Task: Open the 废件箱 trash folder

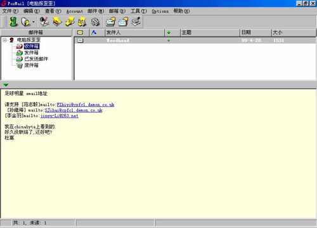Action: [x=31, y=65]
